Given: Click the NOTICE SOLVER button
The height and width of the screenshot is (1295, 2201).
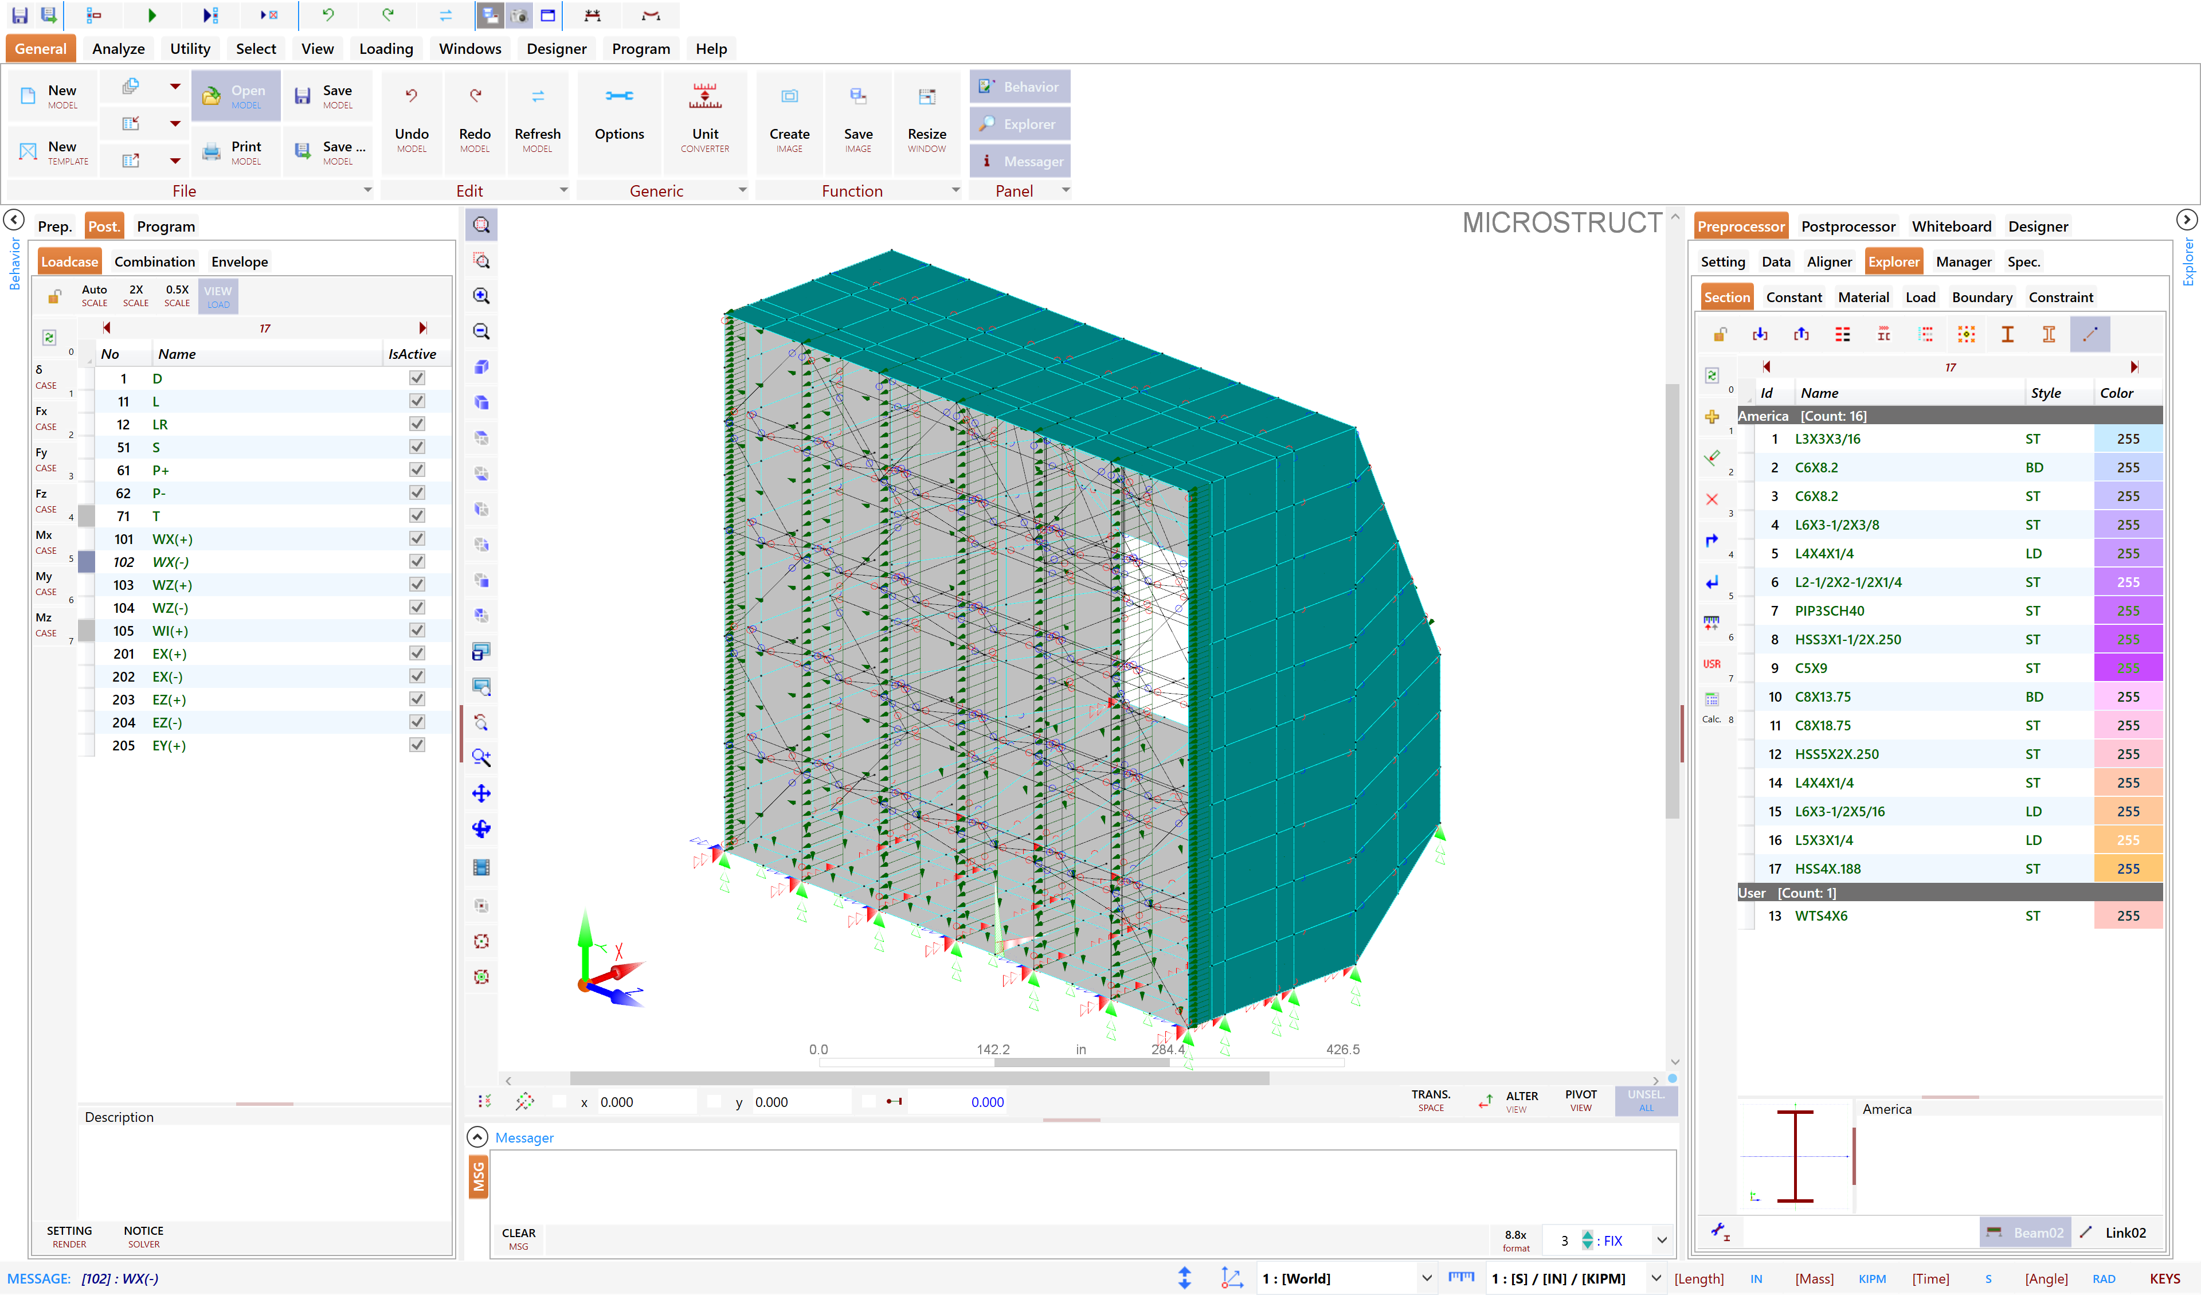Looking at the screenshot, I should [143, 1237].
